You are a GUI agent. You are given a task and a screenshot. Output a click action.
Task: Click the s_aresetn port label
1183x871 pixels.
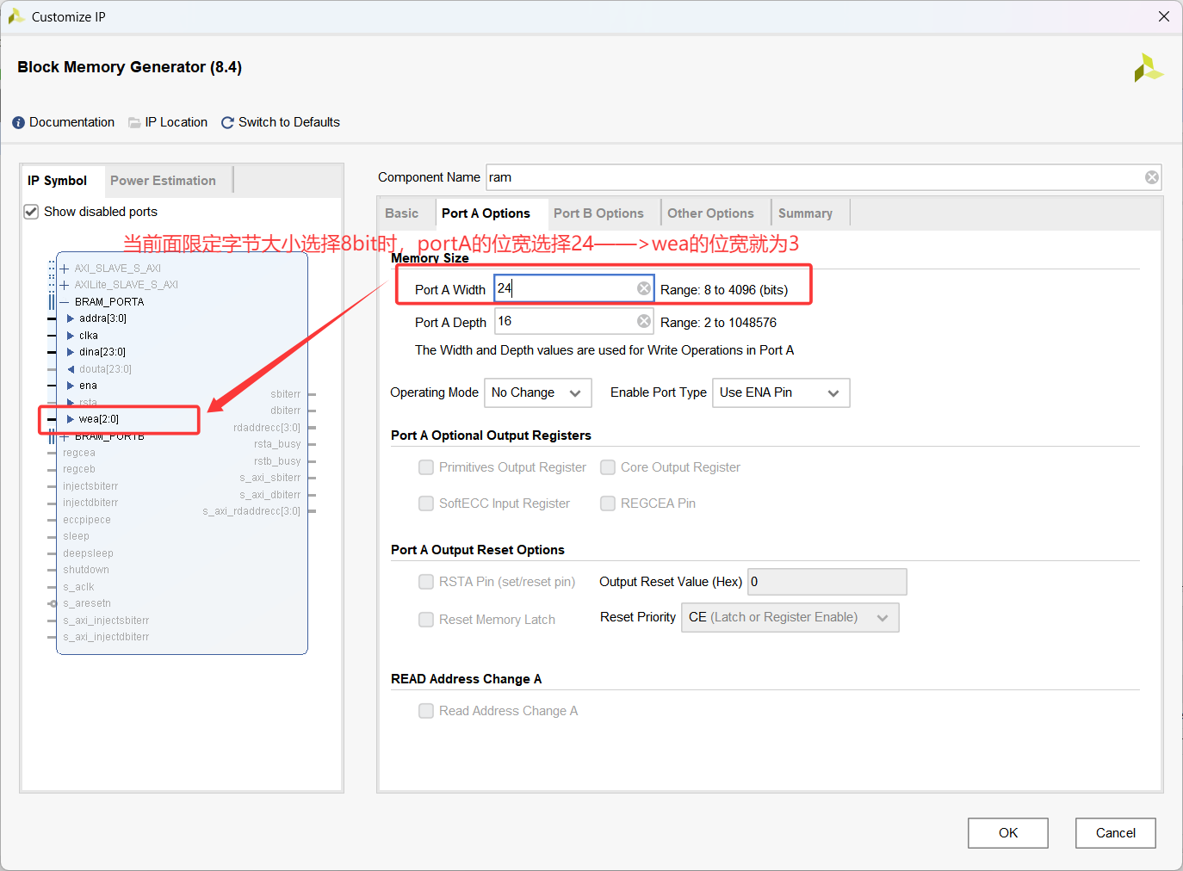[x=87, y=603]
